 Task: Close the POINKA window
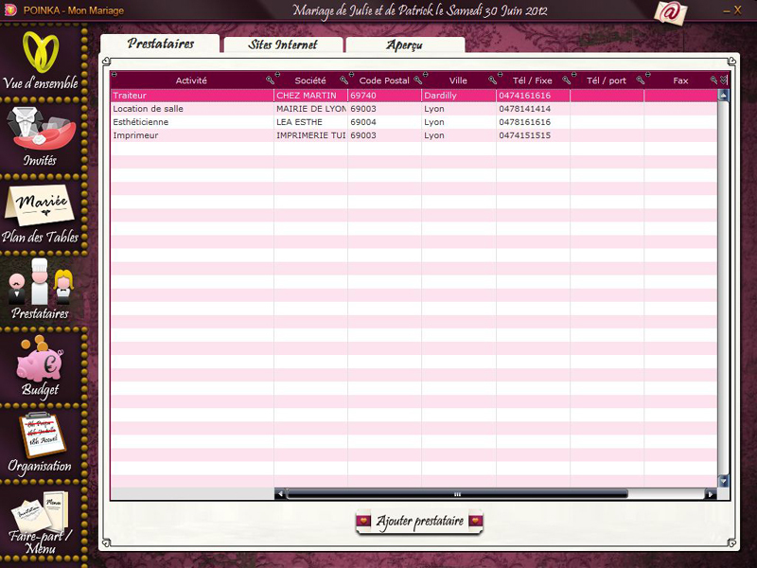738,10
